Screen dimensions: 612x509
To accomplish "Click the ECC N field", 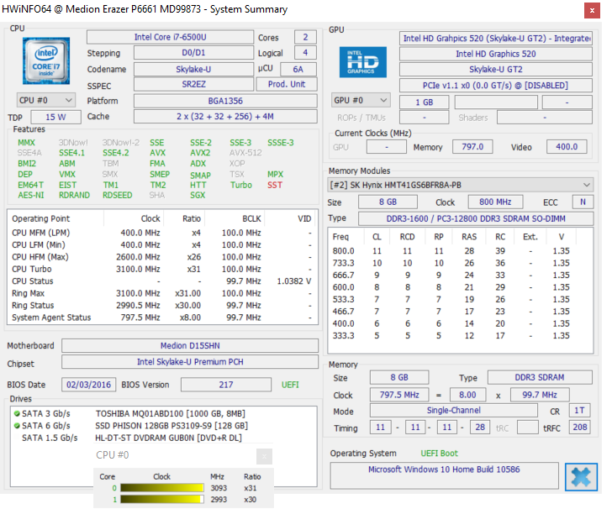I will 583,202.
